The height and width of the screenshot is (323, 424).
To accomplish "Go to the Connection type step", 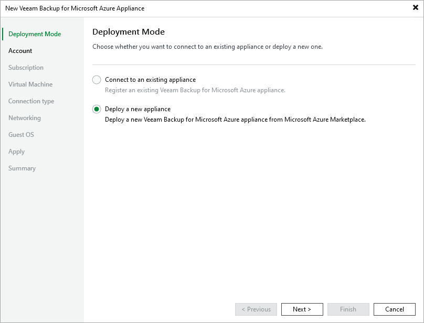I will 31,101.
